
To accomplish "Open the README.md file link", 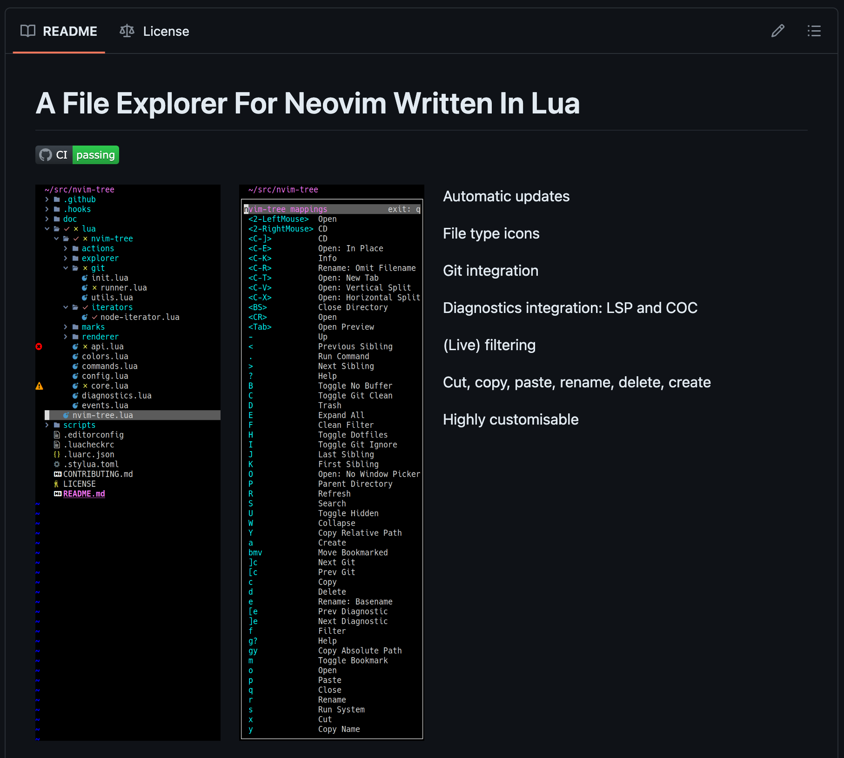I will 84,494.
